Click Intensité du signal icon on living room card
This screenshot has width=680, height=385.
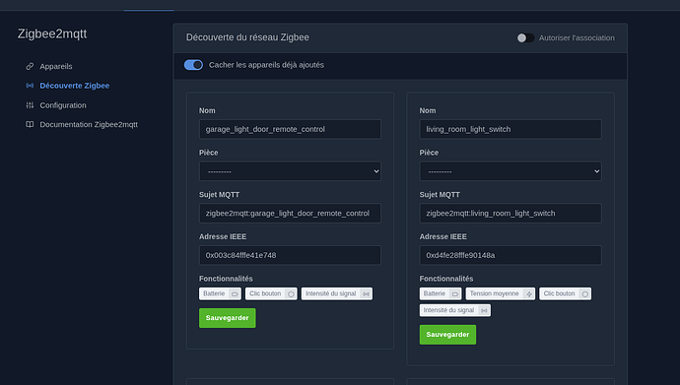click(484, 310)
